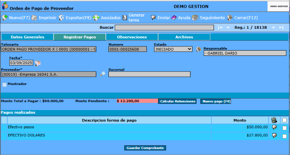
Task: Click the Nuevo pago (F9) button
Action: pyautogui.click(x=216, y=101)
